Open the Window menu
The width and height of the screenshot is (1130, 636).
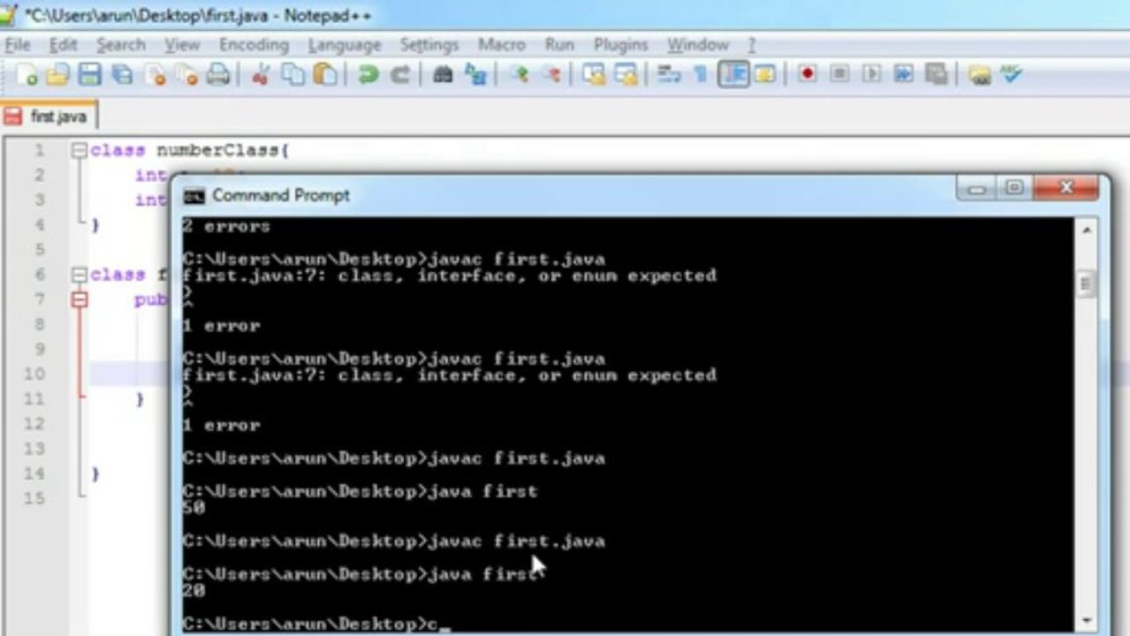coord(698,45)
